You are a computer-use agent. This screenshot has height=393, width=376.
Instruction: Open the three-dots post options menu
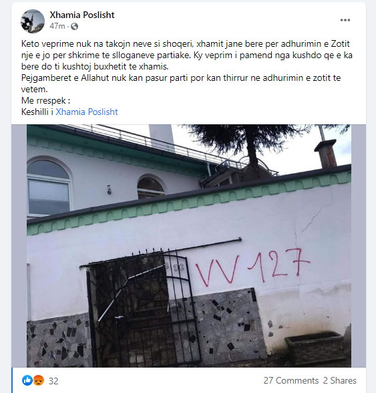tap(345, 20)
